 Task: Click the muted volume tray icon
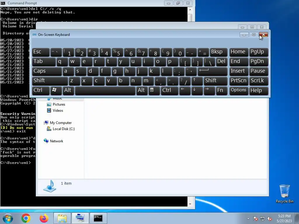(x=270, y=219)
